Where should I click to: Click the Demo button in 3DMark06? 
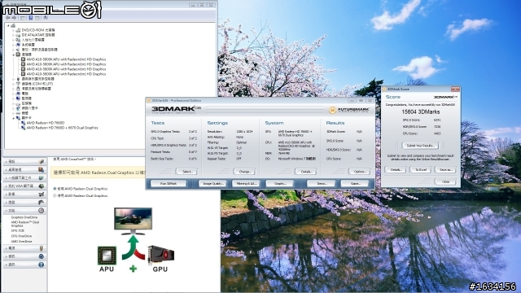click(x=321, y=183)
